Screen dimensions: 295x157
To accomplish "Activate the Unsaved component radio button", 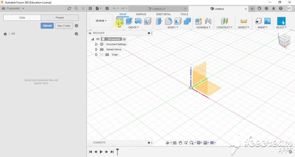I will click(x=124, y=39).
